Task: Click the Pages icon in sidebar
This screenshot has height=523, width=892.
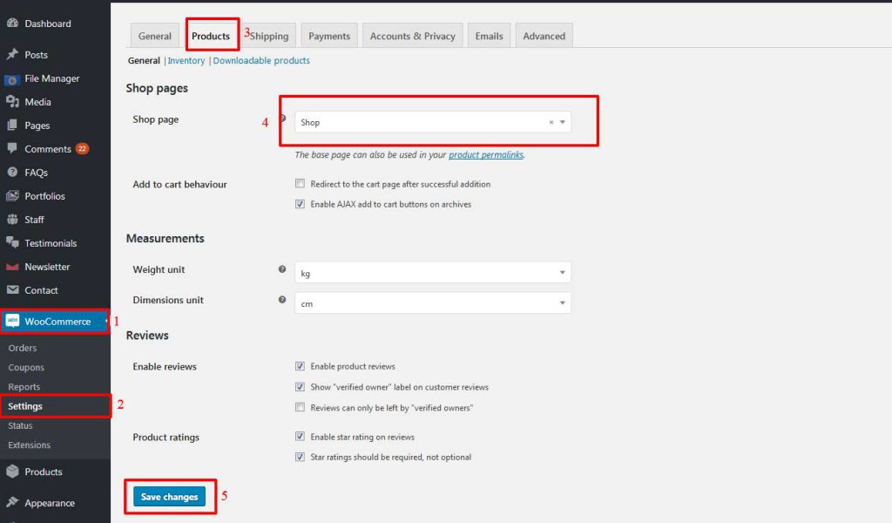Action: [12, 126]
